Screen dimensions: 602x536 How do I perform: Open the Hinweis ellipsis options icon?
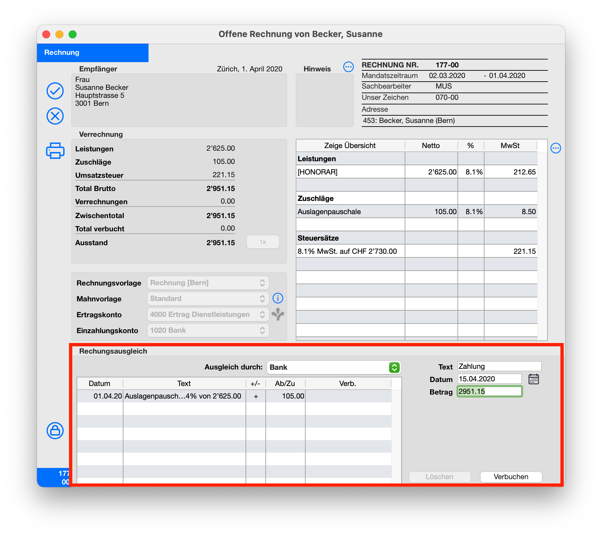[x=348, y=67]
